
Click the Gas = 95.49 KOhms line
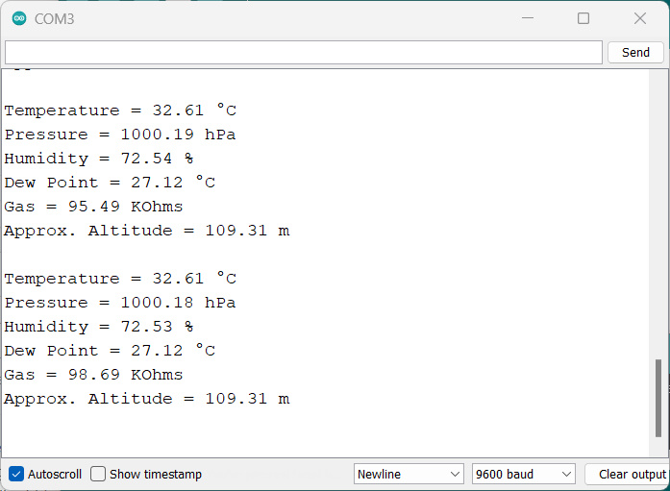pyautogui.click(x=93, y=207)
